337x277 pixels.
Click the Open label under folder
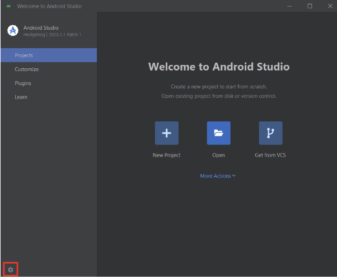[x=218, y=155]
